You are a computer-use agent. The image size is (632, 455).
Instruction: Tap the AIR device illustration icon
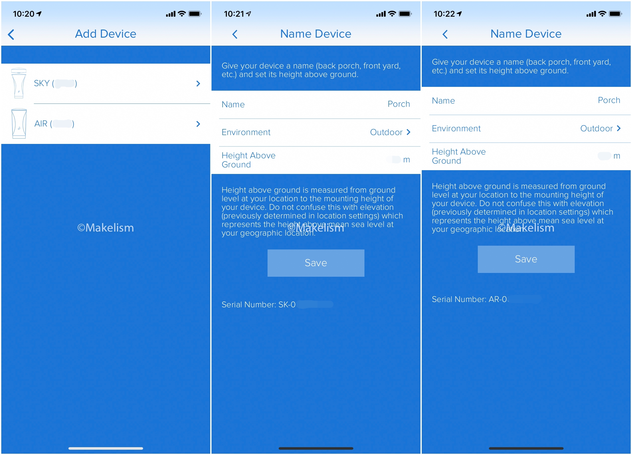(x=19, y=123)
